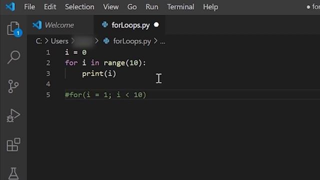Click the 'print(i)' statement

pyautogui.click(x=99, y=73)
